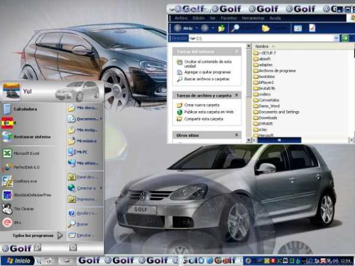The width and height of the screenshot is (355, 266).
Task: Open Mi música folder from Start menu
Action: tap(82, 141)
